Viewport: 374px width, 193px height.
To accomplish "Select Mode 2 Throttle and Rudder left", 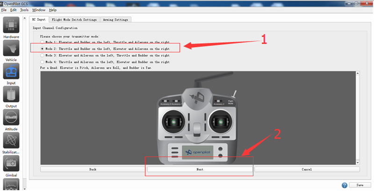I will 42,49.
